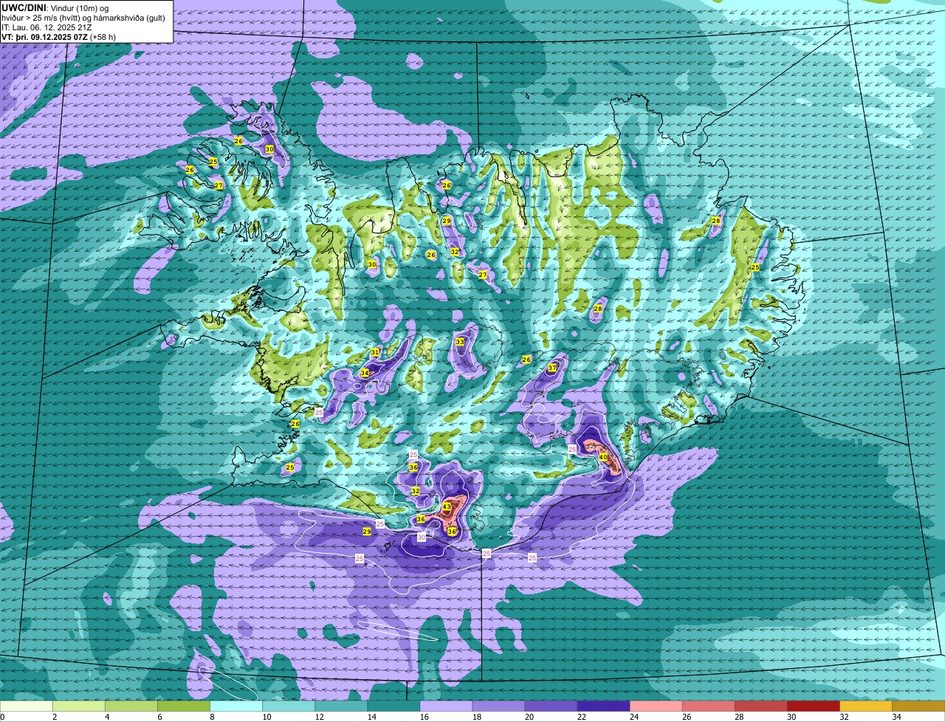Viewport: 945px width, 722px height.
Task: Pick the 10–12 turquoise legend swatch
Action: coord(289,706)
